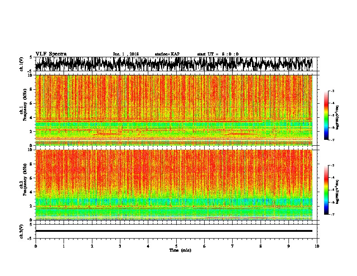The width and height of the screenshot is (357, 276).
Task: Click the "ch.1(V)" waveform axis label
Action: point(22,64)
